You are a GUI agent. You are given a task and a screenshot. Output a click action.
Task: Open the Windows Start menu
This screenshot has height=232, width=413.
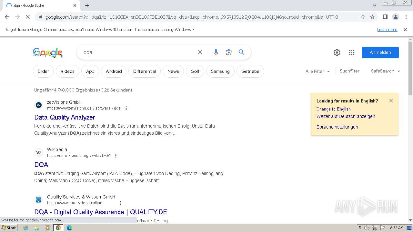[9, 228]
